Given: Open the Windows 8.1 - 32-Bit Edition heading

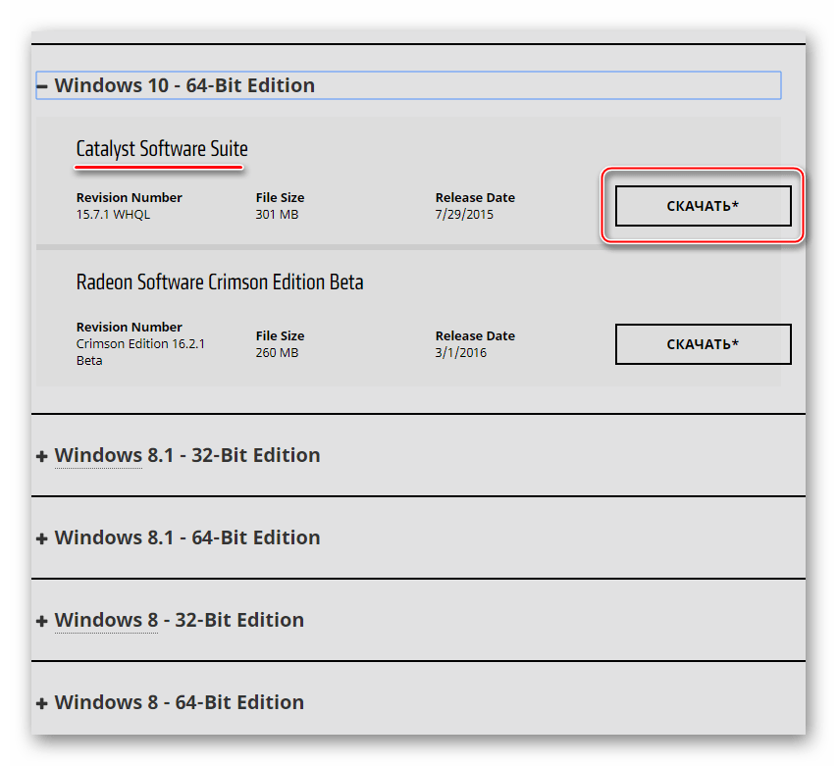Looking at the screenshot, I should [x=186, y=455].
